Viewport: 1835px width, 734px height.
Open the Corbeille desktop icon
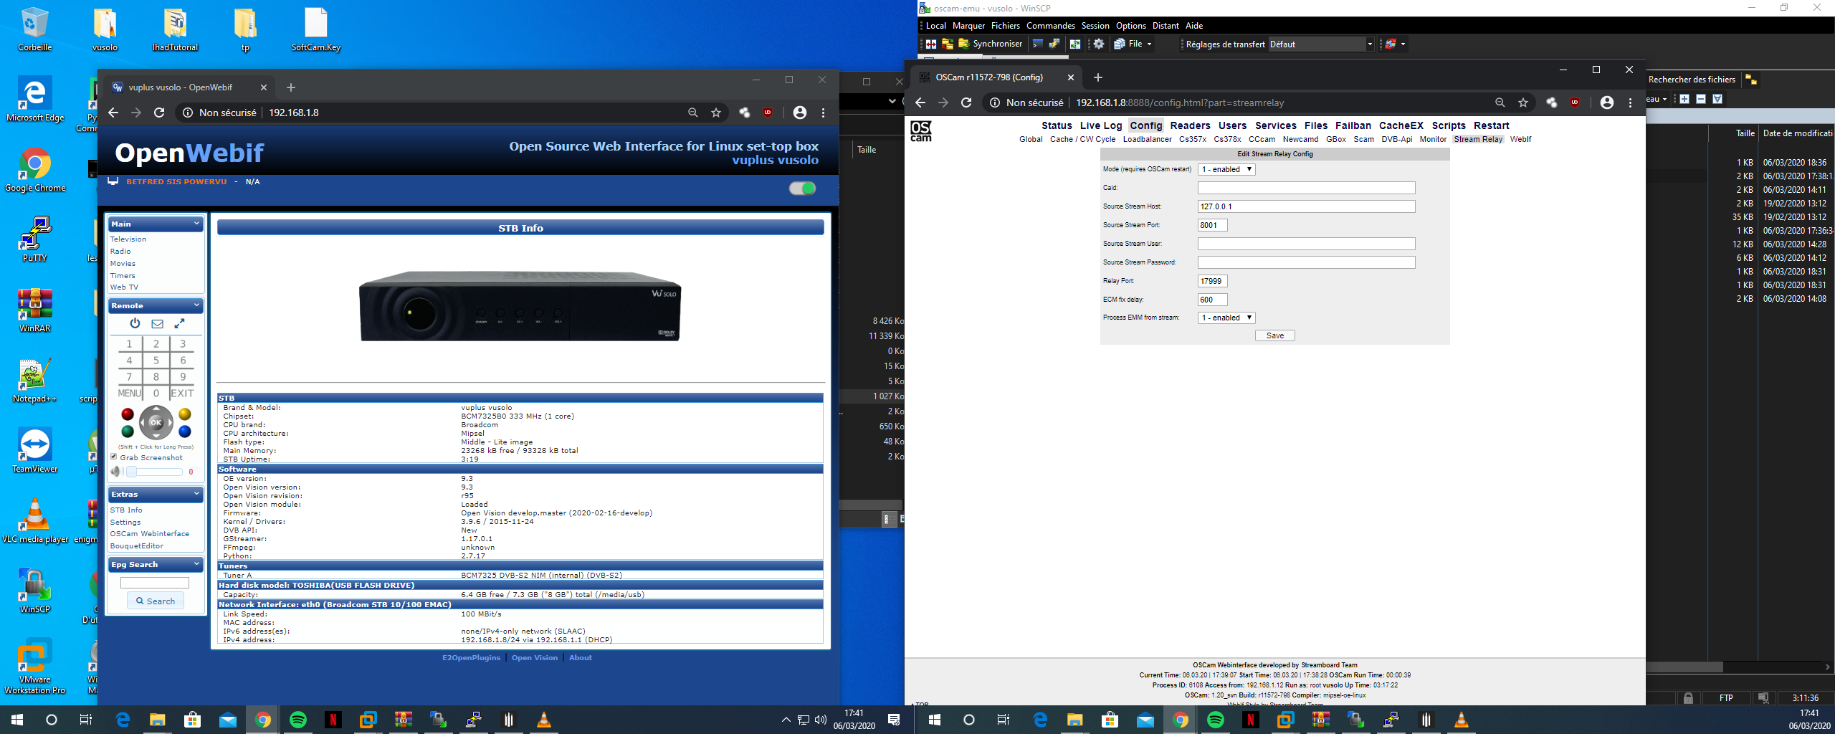[34, 30]
